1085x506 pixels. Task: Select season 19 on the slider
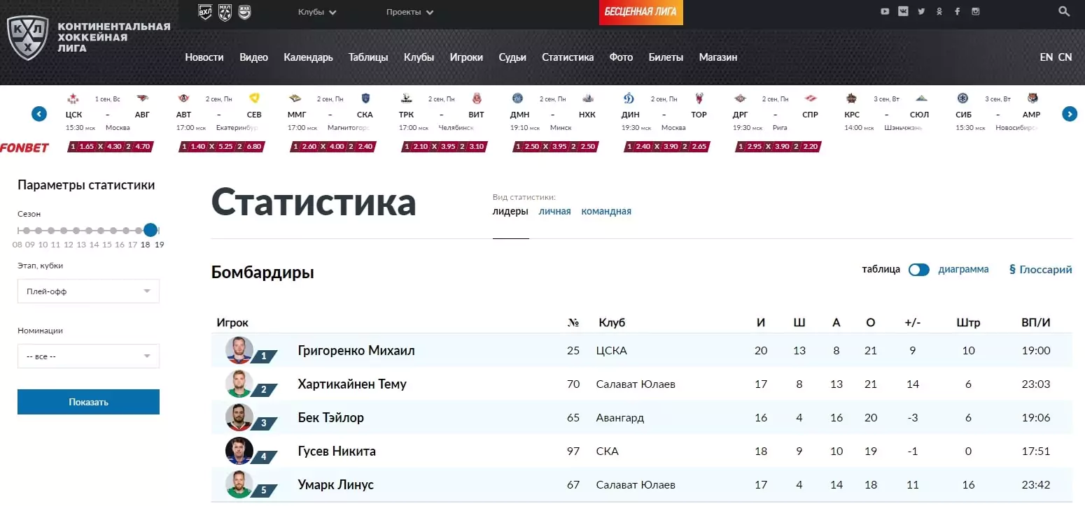point(160,245)
